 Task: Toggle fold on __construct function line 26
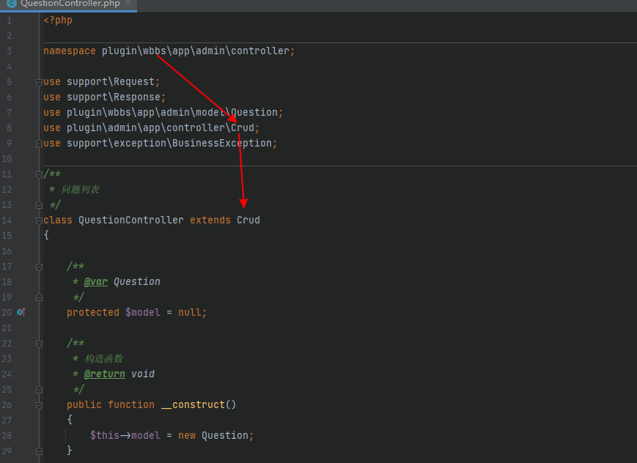[x=39, y=405]
